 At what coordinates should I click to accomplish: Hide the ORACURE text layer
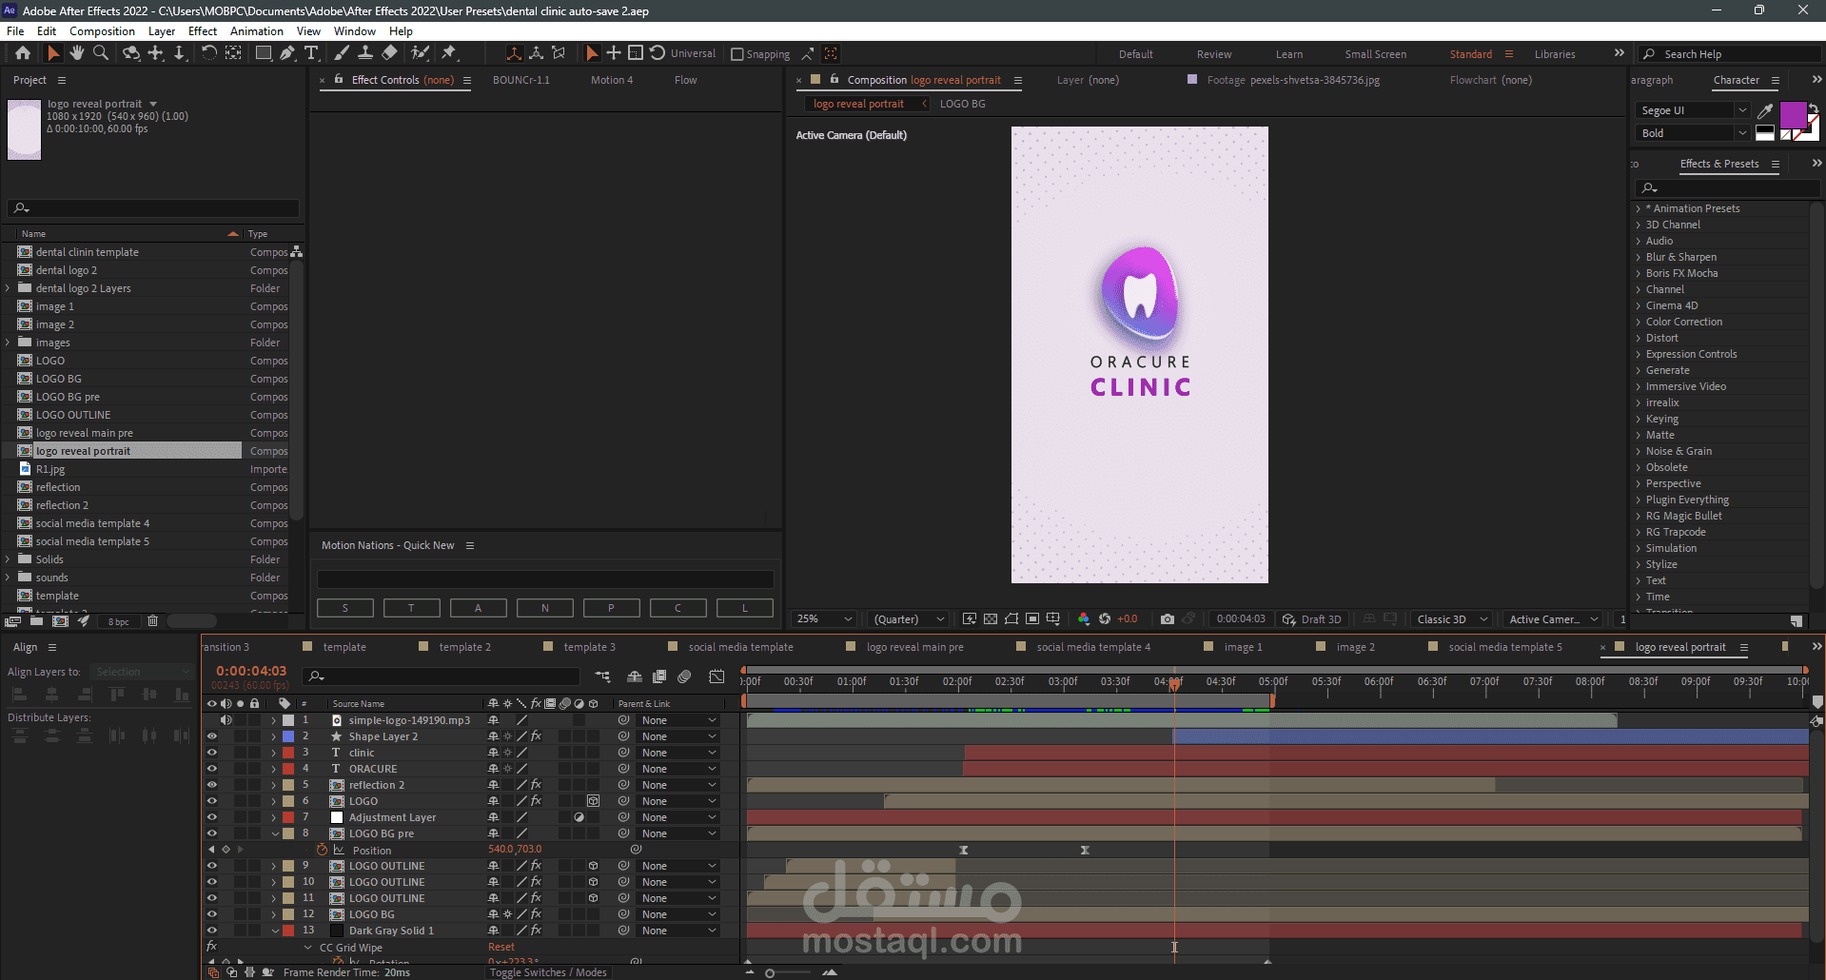click(x=212, y=769)
